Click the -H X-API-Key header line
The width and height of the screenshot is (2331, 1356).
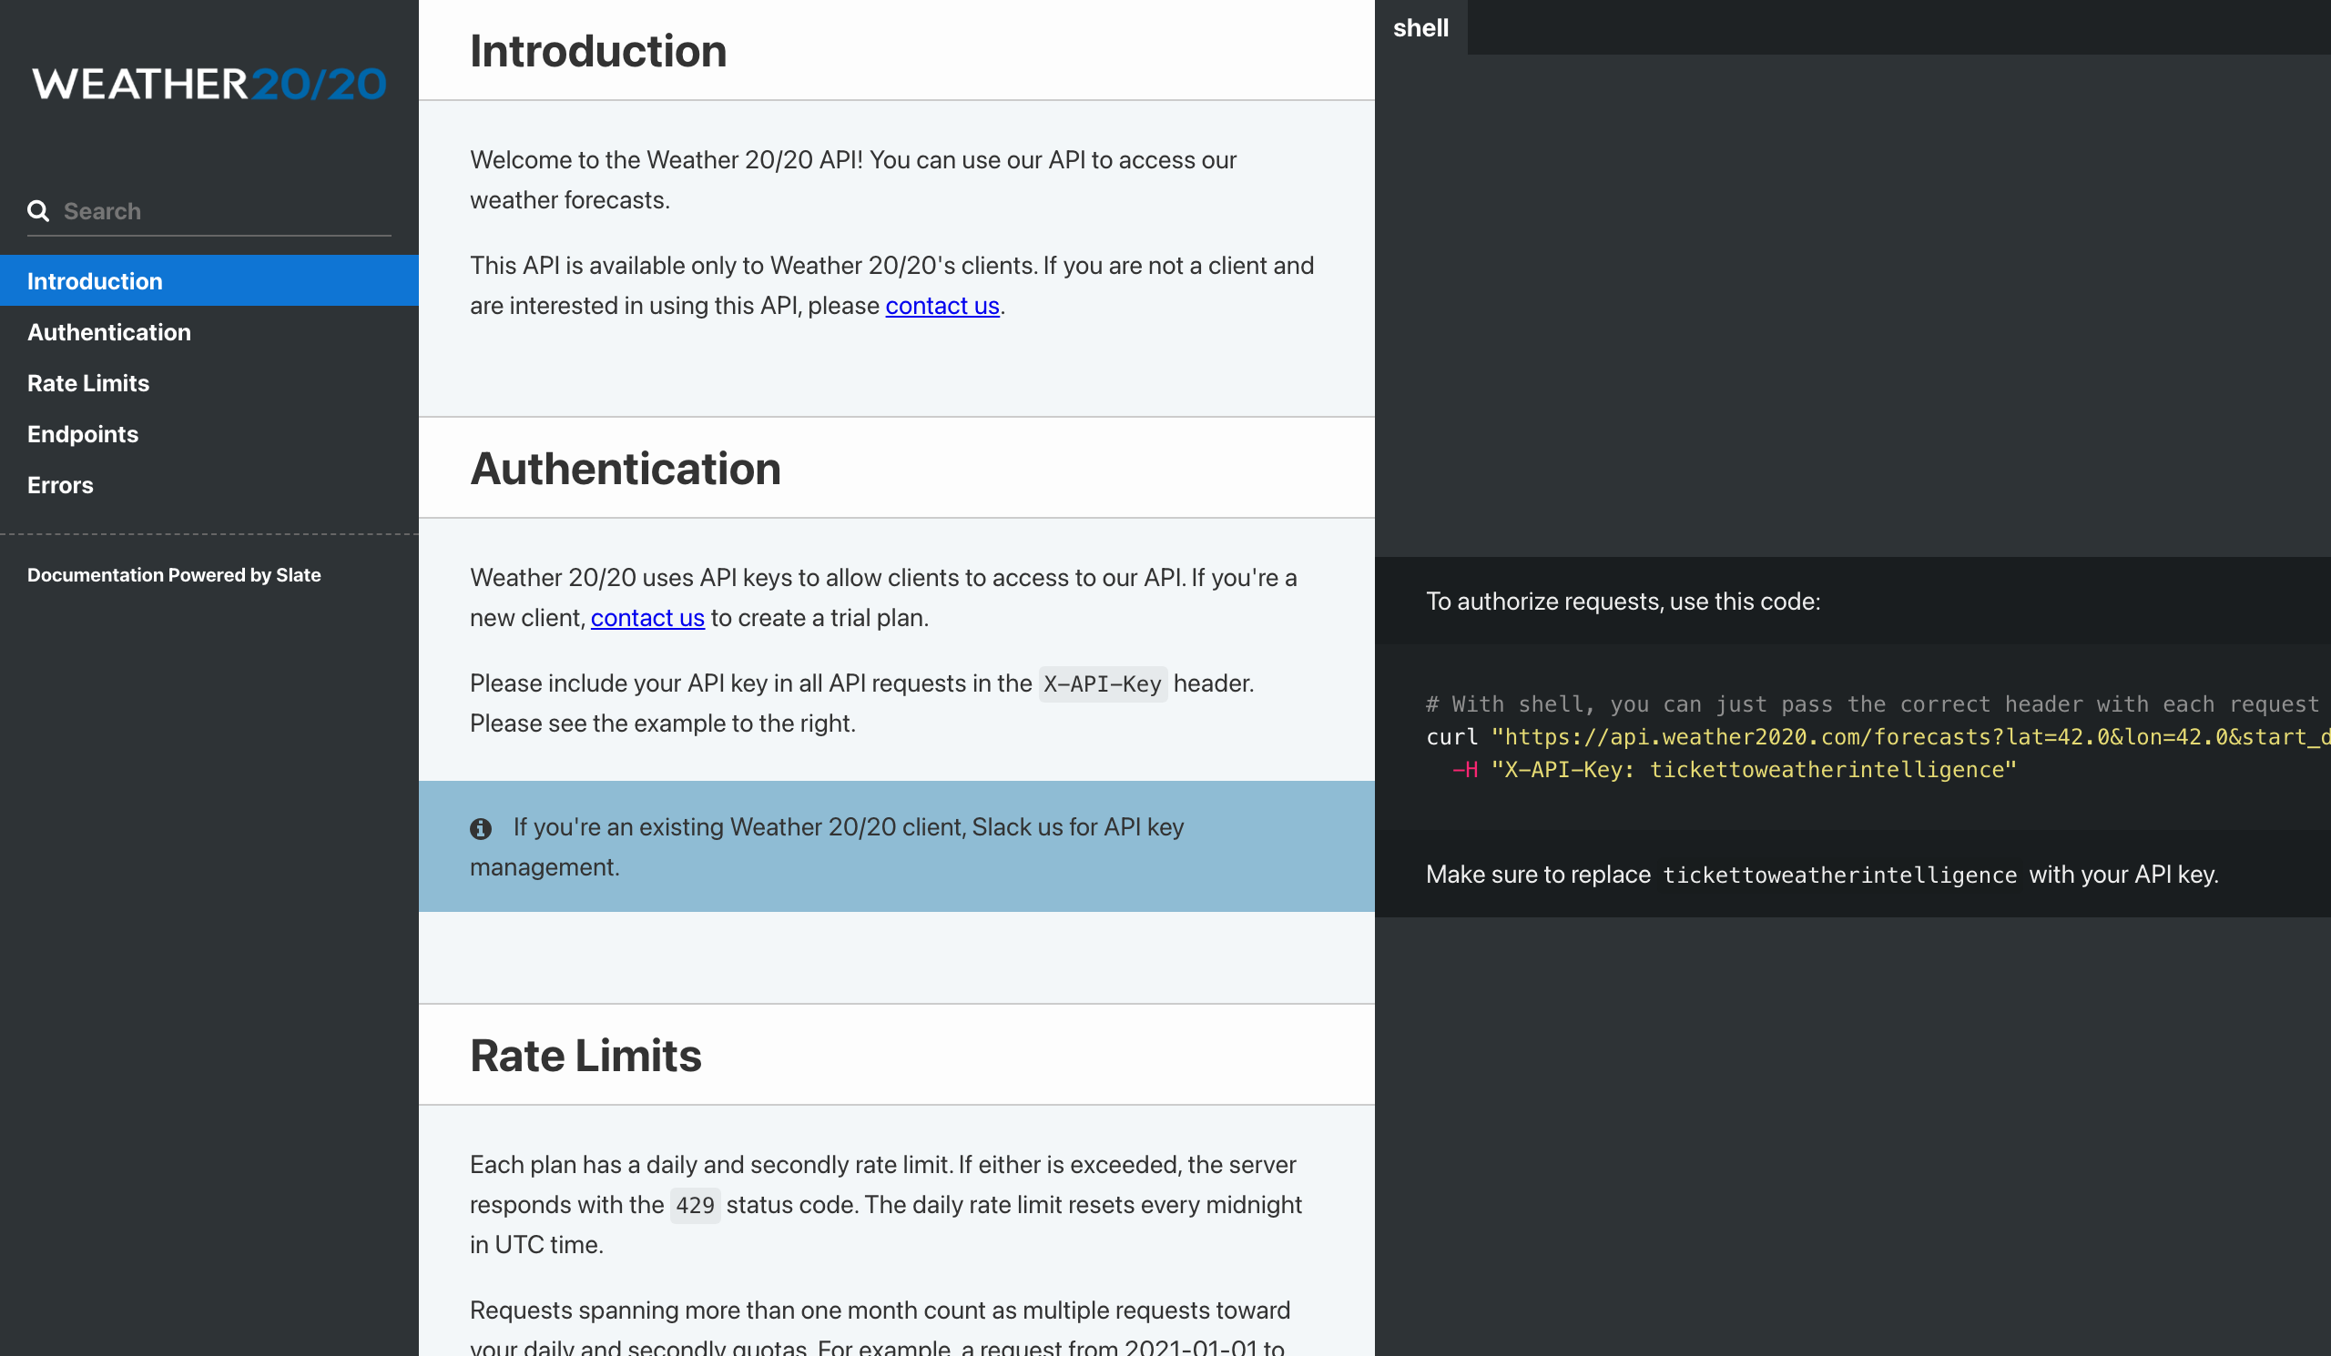[x=1734, y=769]
